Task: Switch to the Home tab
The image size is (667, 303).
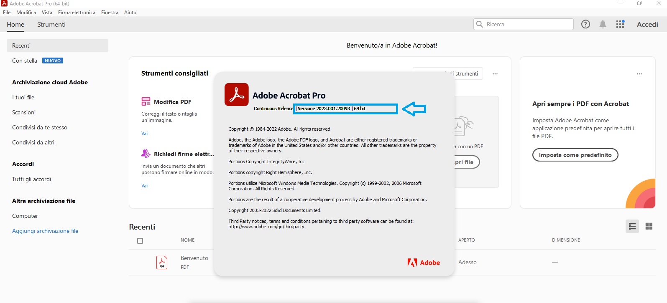Action: click(x=15, y=25)
